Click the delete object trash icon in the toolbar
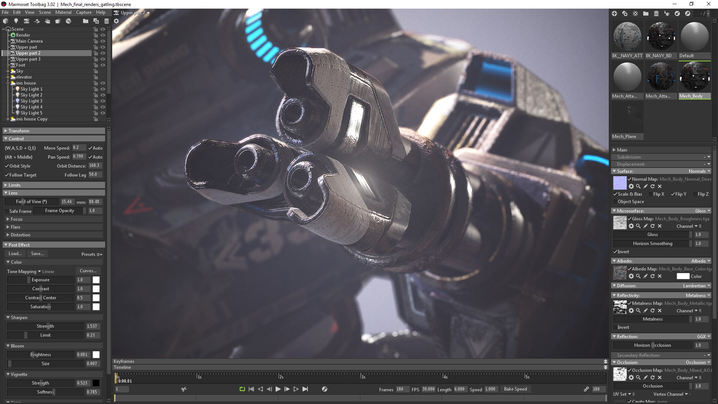This screenshot has width=718, height=404. pyautogui.click(x=107, y=21)
